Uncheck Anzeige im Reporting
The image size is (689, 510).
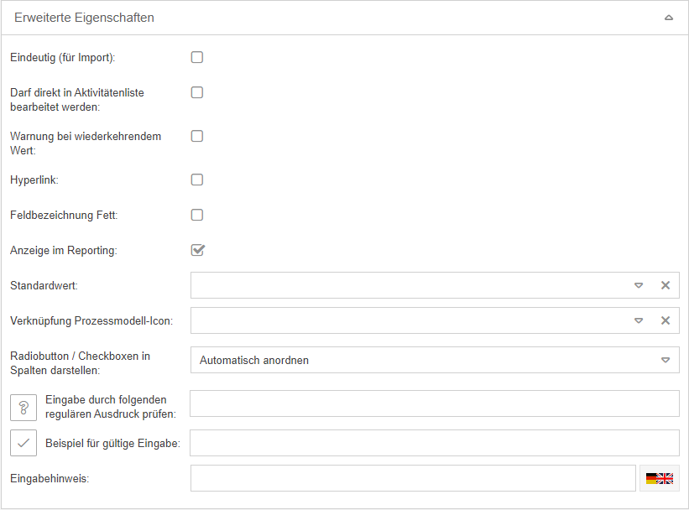(197, 250)
